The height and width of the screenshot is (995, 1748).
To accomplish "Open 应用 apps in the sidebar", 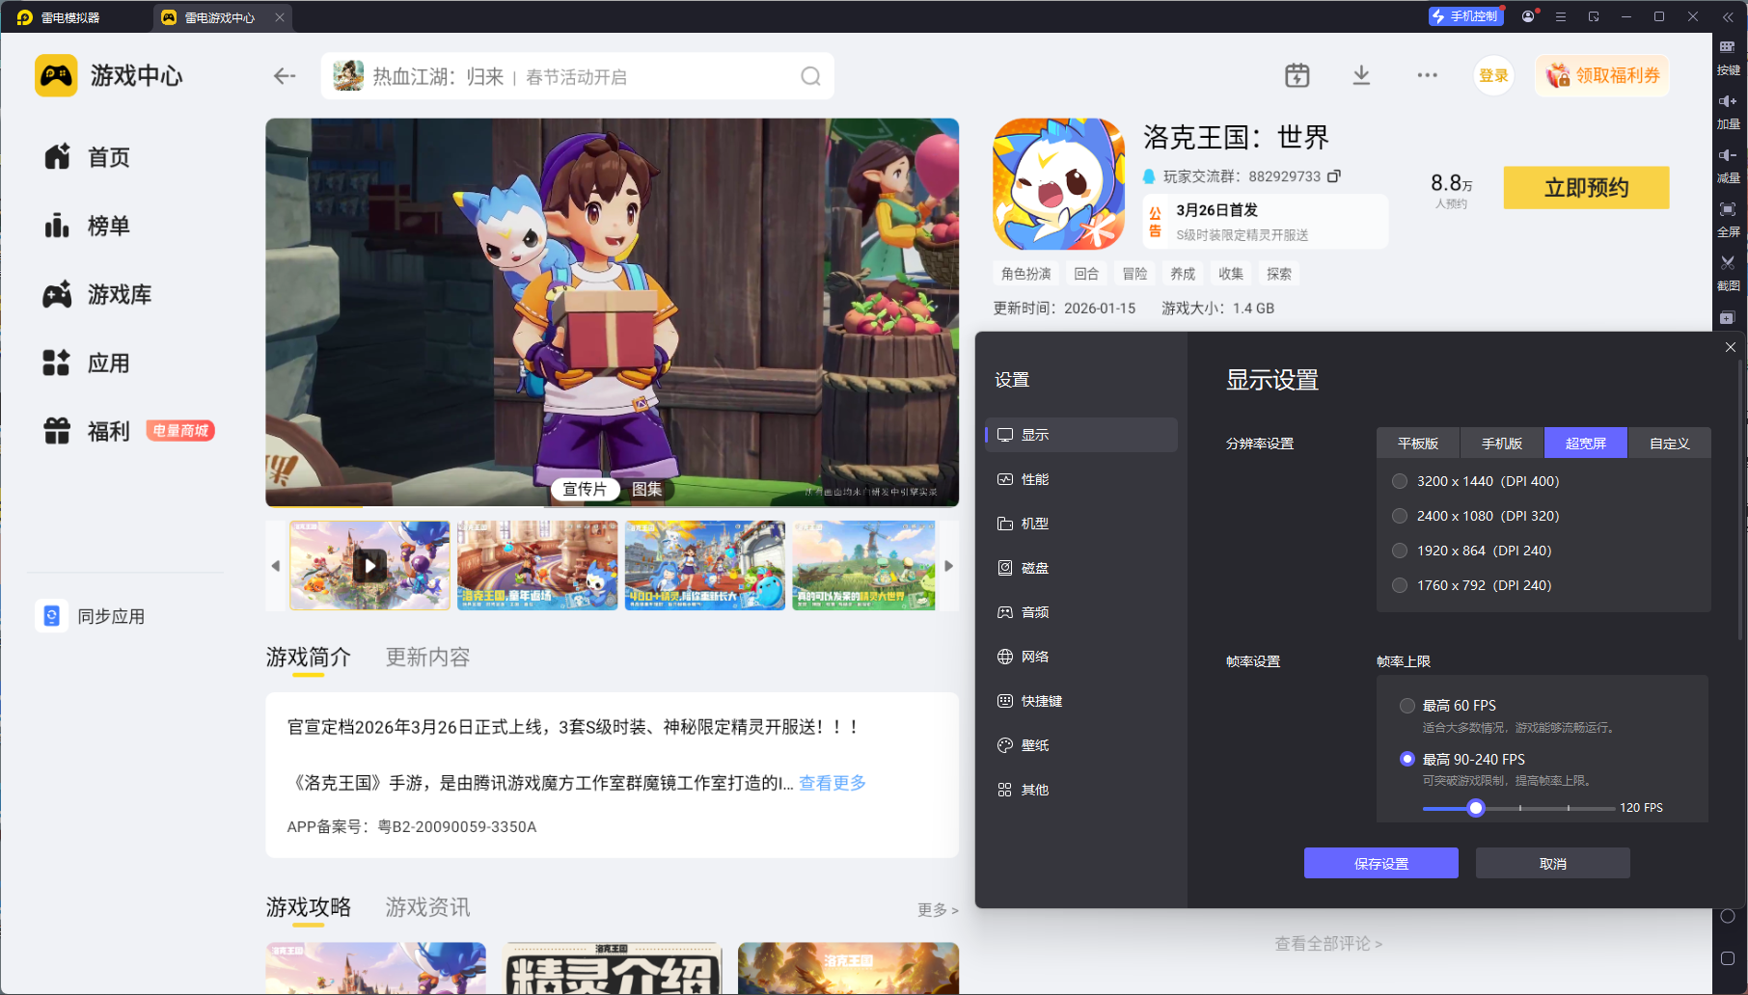I will point(87,363).
